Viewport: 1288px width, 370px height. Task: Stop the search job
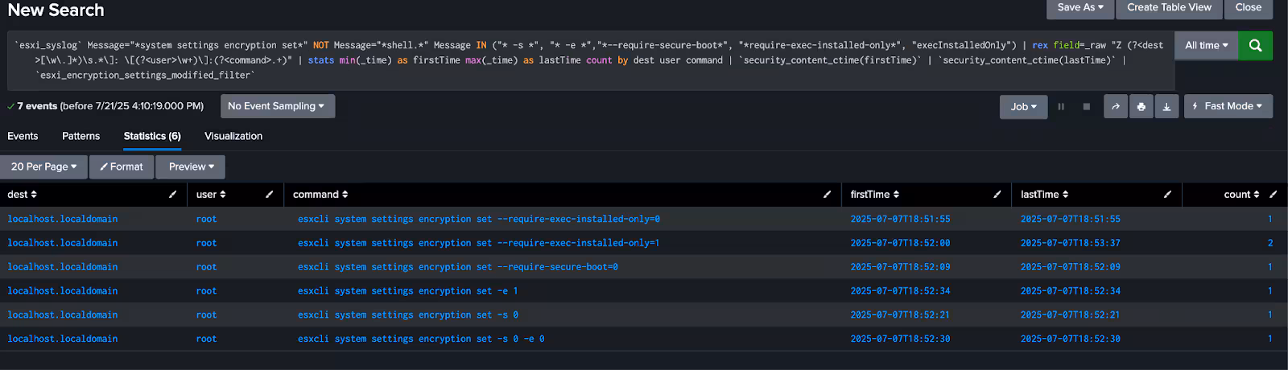coord(1086,106)
